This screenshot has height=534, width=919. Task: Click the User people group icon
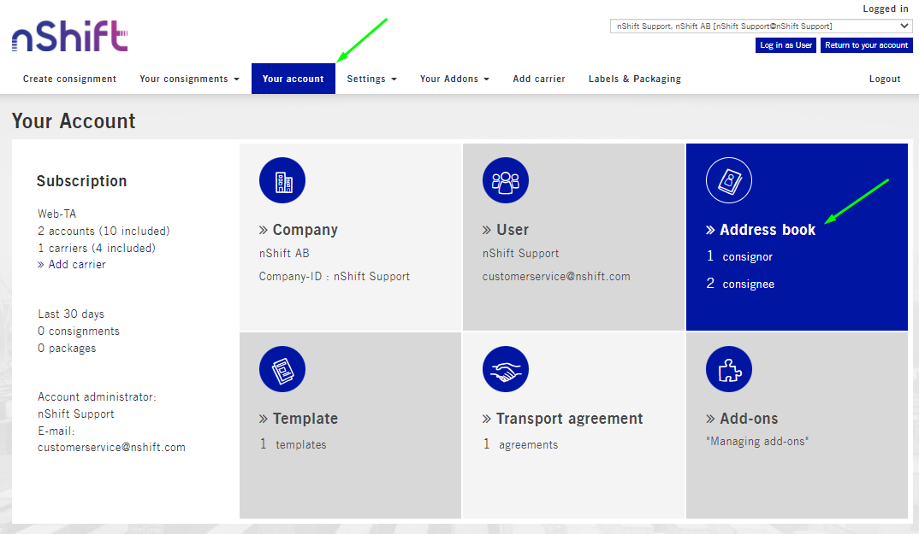pos(506,181)
